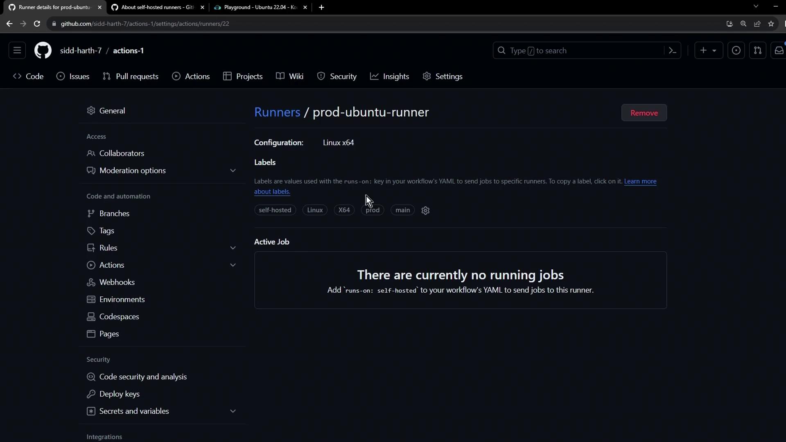Click the red Remove runner button
The width and height of the screenshot is (786, 442).
pos(644,113)
